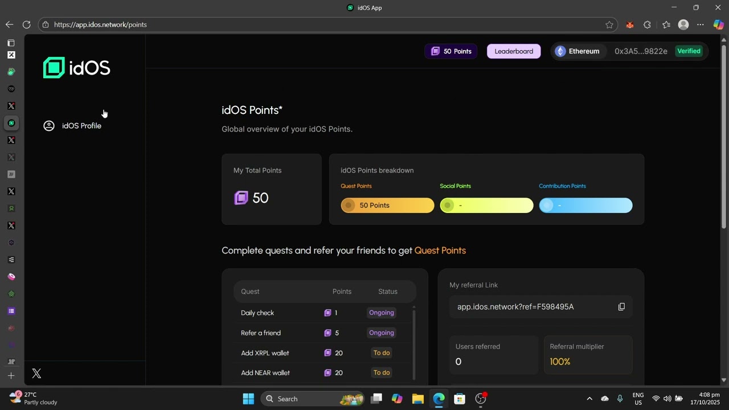729x410 pixels.
Task: Click the page vertical scrollbar
Action: pos(724,137)
